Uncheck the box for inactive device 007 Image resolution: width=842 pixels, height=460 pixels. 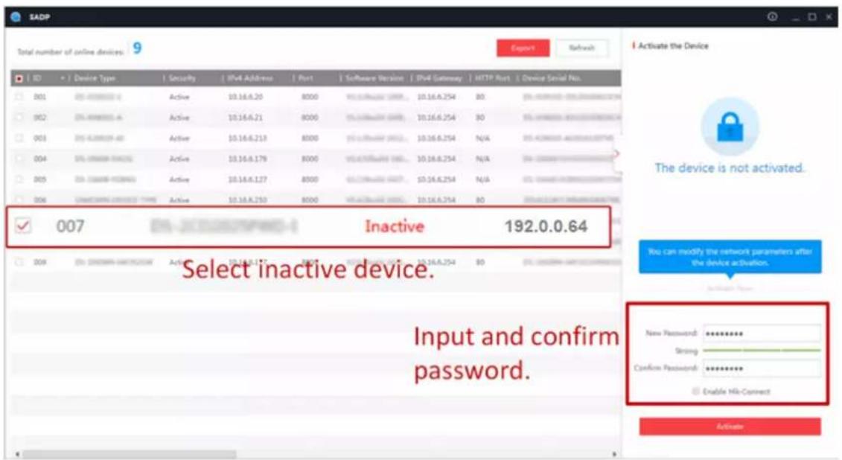22,226
